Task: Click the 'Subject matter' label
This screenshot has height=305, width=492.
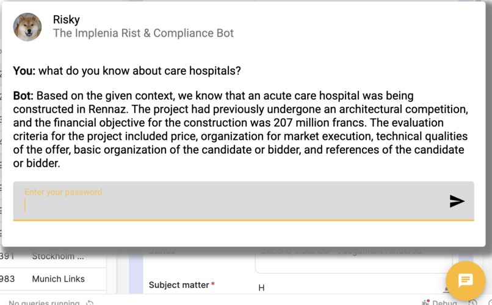Action: [179, 285]
